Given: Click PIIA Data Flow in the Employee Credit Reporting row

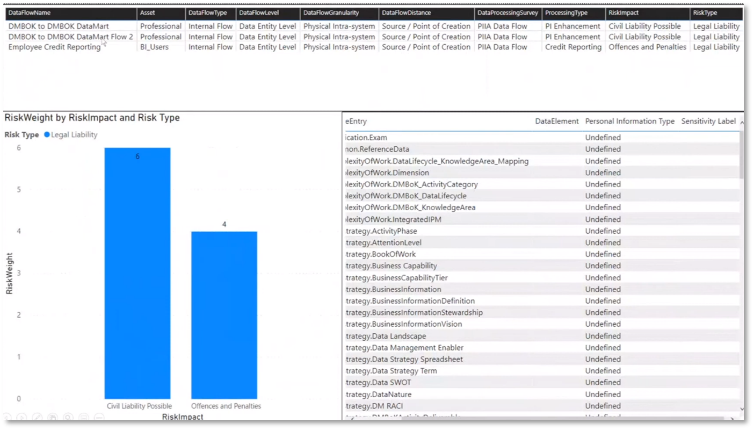Looking at the screenshot, I should point(502,47).
